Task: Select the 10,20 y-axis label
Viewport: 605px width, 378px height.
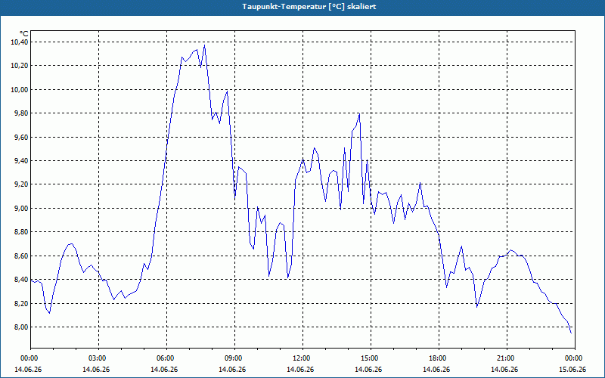Action: pyautogui.click(x=20, y=66)
